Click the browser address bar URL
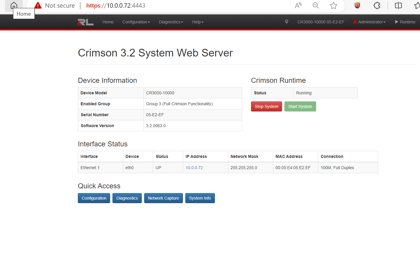This screenshot has width=420, height=259. [116, 6]
